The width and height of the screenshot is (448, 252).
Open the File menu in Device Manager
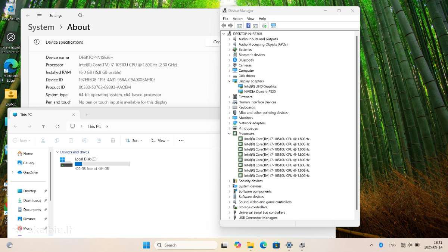[x=225, y=18]
